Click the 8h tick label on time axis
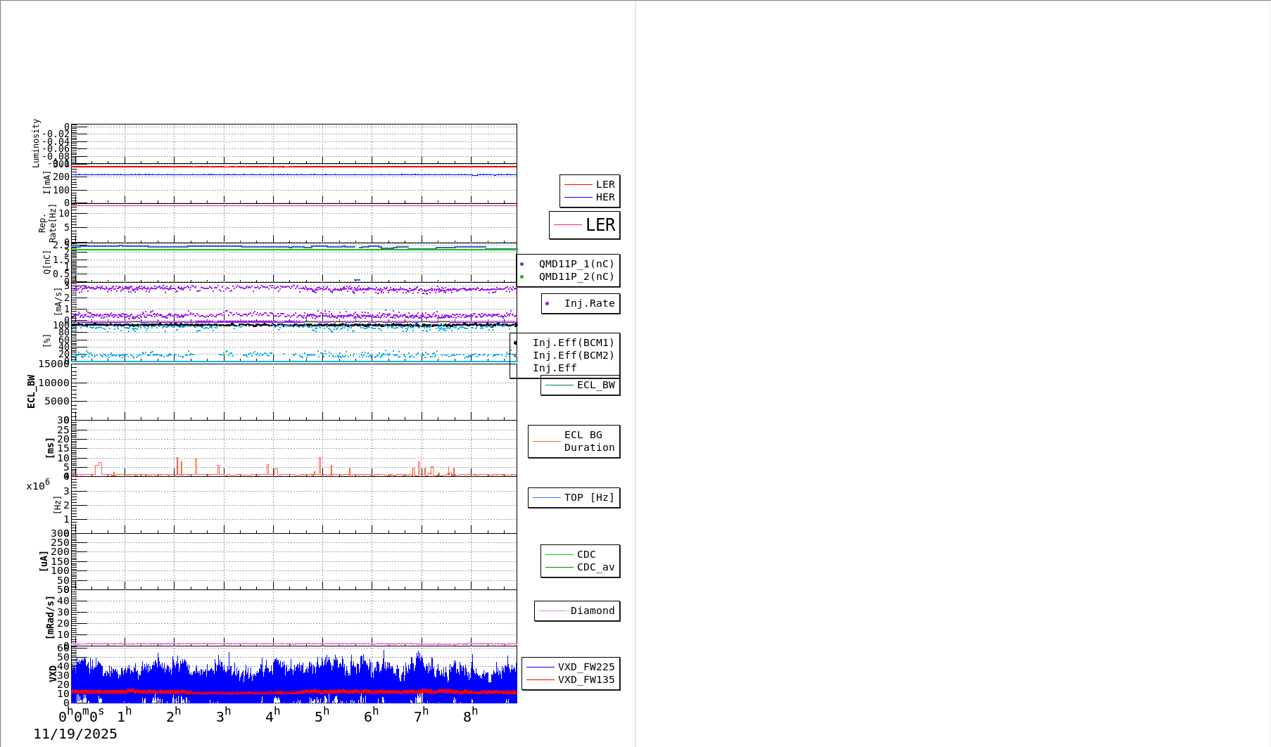The image size is (1271, 747). point(470,716)
